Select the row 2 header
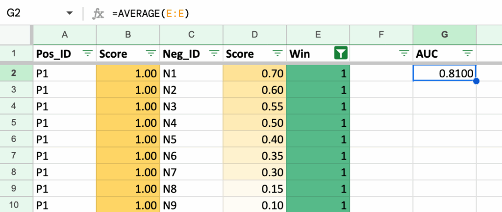The image size is (502, 212). 15,73
